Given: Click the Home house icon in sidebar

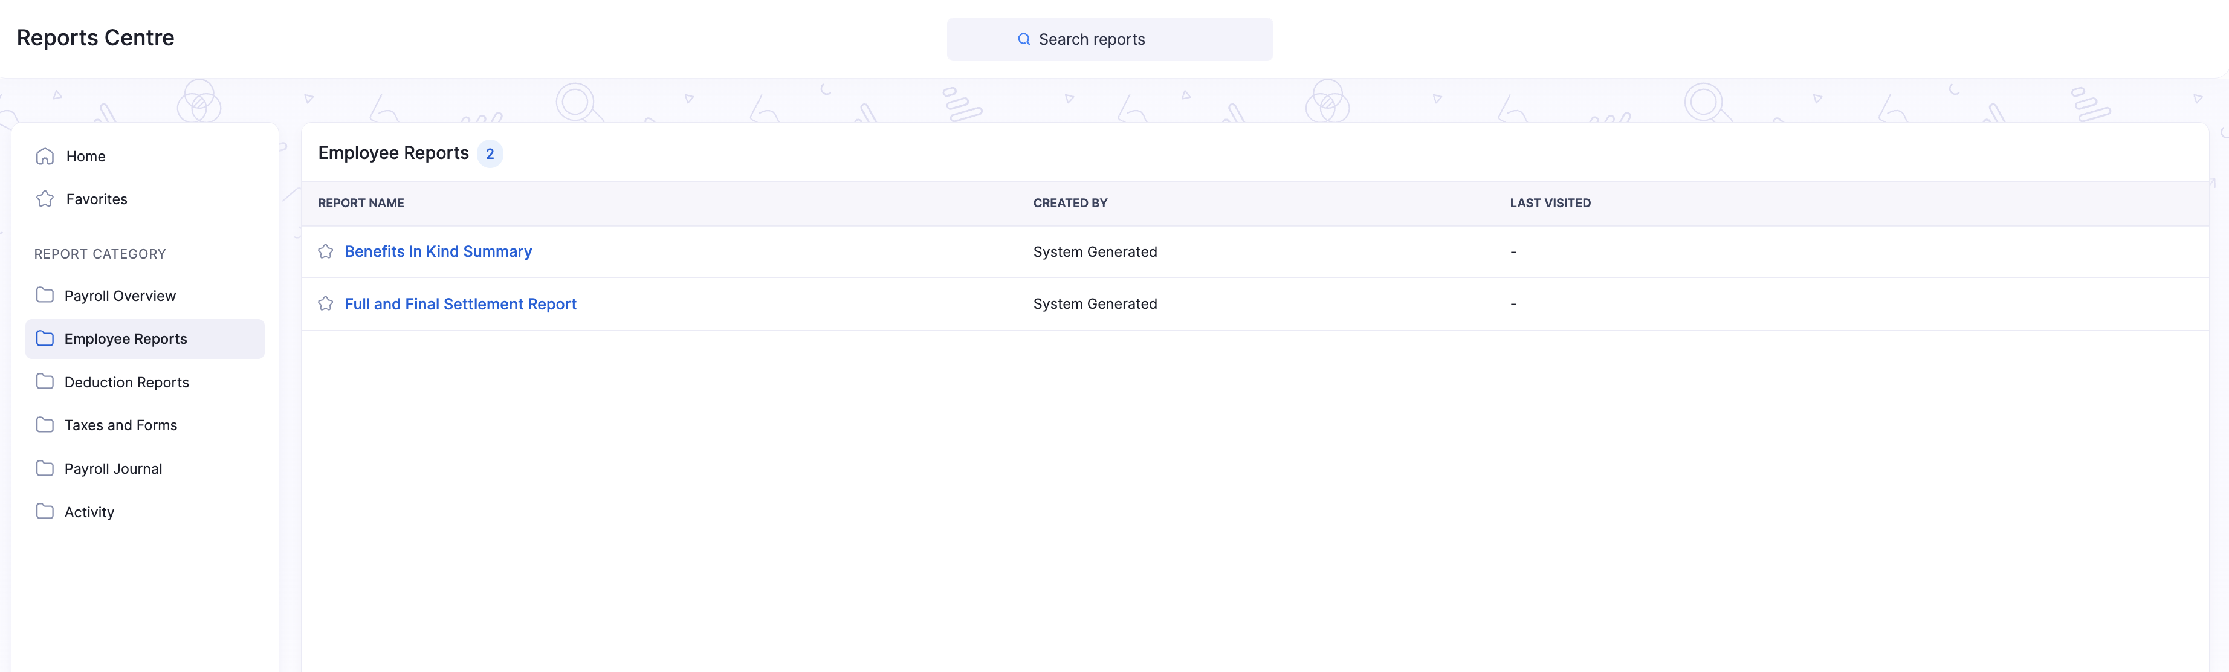Looking at the screenshot, I should click(x=45, y=157).
